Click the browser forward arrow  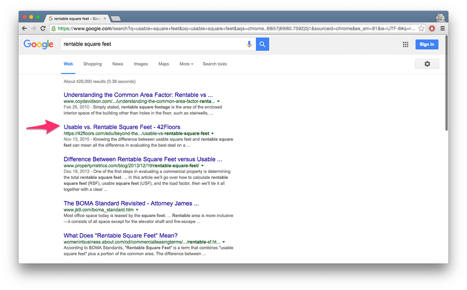tap(34, 28)
